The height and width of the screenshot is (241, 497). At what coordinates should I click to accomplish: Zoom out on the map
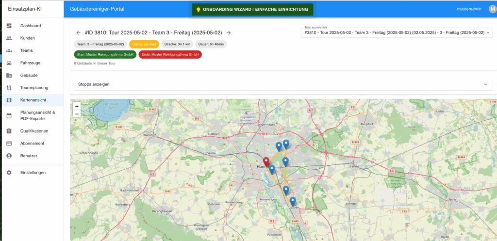tap(77, 113)
